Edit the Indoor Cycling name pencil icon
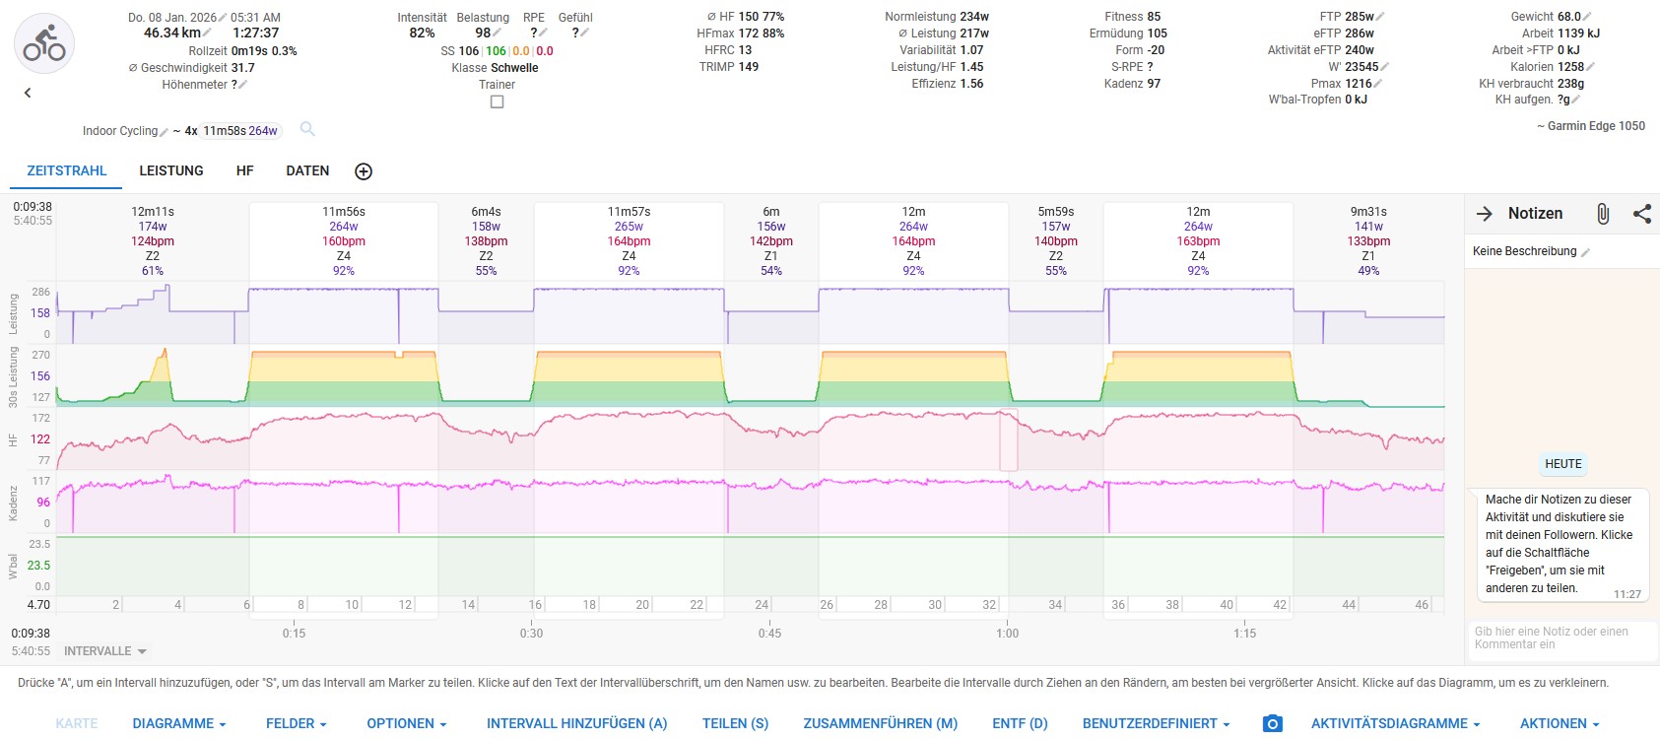This screenshot has height=739, width=1660. 165,132
